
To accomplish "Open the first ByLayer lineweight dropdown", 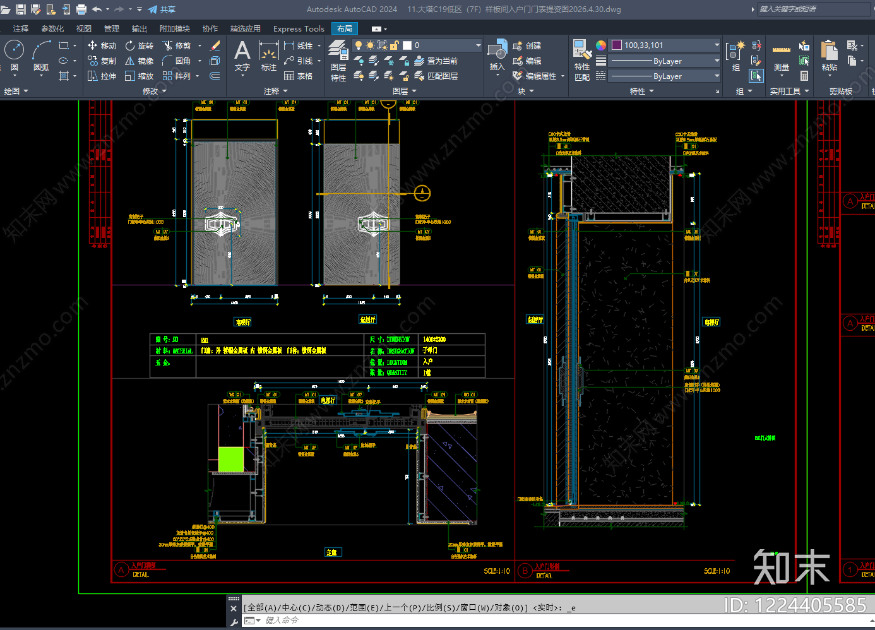I will point(717,61).
